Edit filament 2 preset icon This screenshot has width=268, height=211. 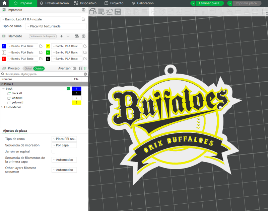tap(85, 46)
